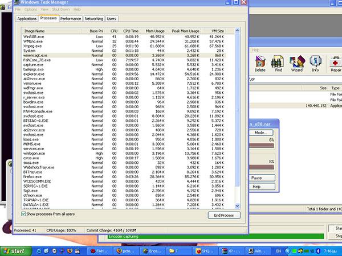Viewport: 342px width, 256px height.
Task: Click the WinRAR Info icon
Action: pos(315,64)
